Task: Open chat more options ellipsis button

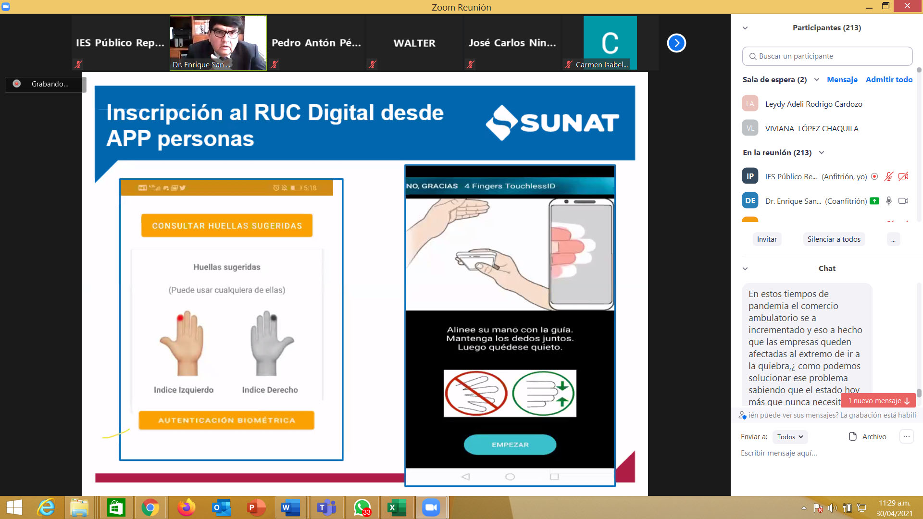Action: coord(906,437)
